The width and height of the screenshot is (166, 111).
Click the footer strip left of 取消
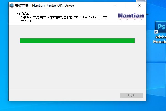(64, 95)
